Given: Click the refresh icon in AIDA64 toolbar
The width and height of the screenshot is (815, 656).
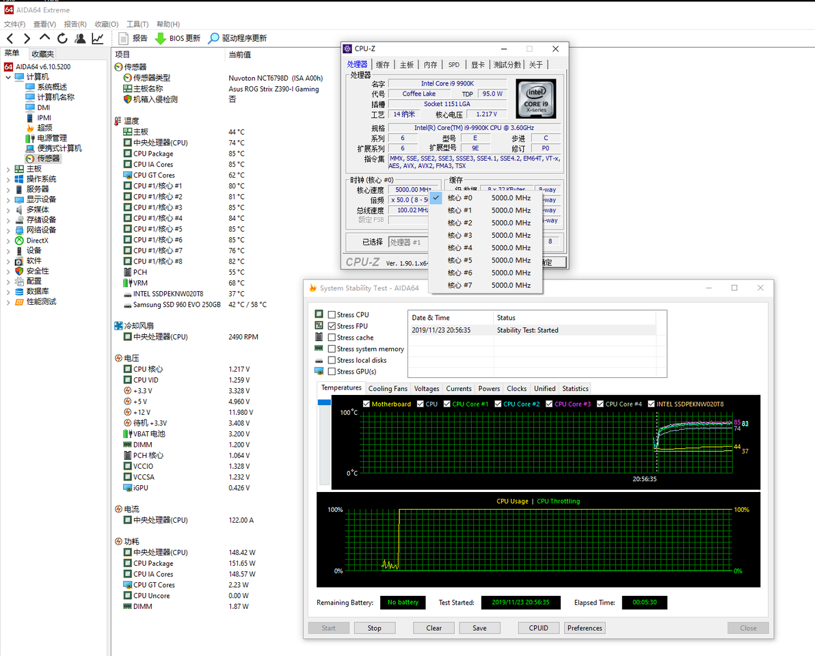Looking at the screenshot, I should [62, 38].
